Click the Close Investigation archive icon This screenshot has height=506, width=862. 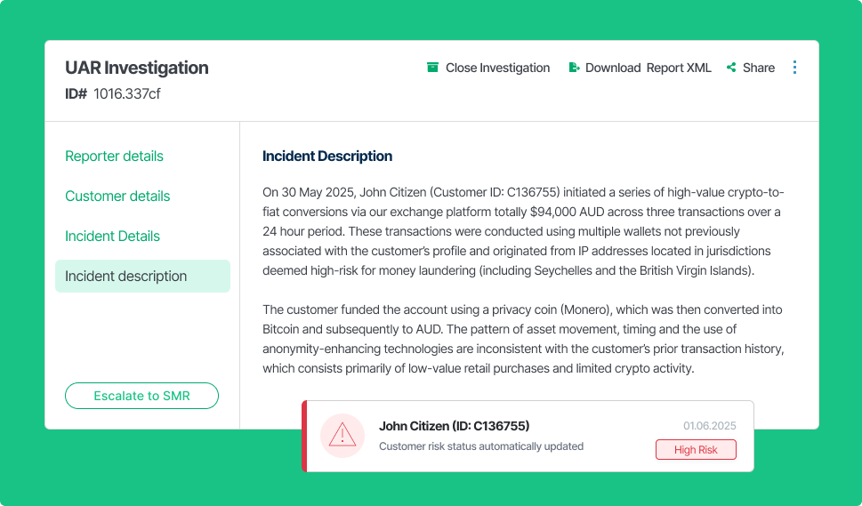(432, 68)
